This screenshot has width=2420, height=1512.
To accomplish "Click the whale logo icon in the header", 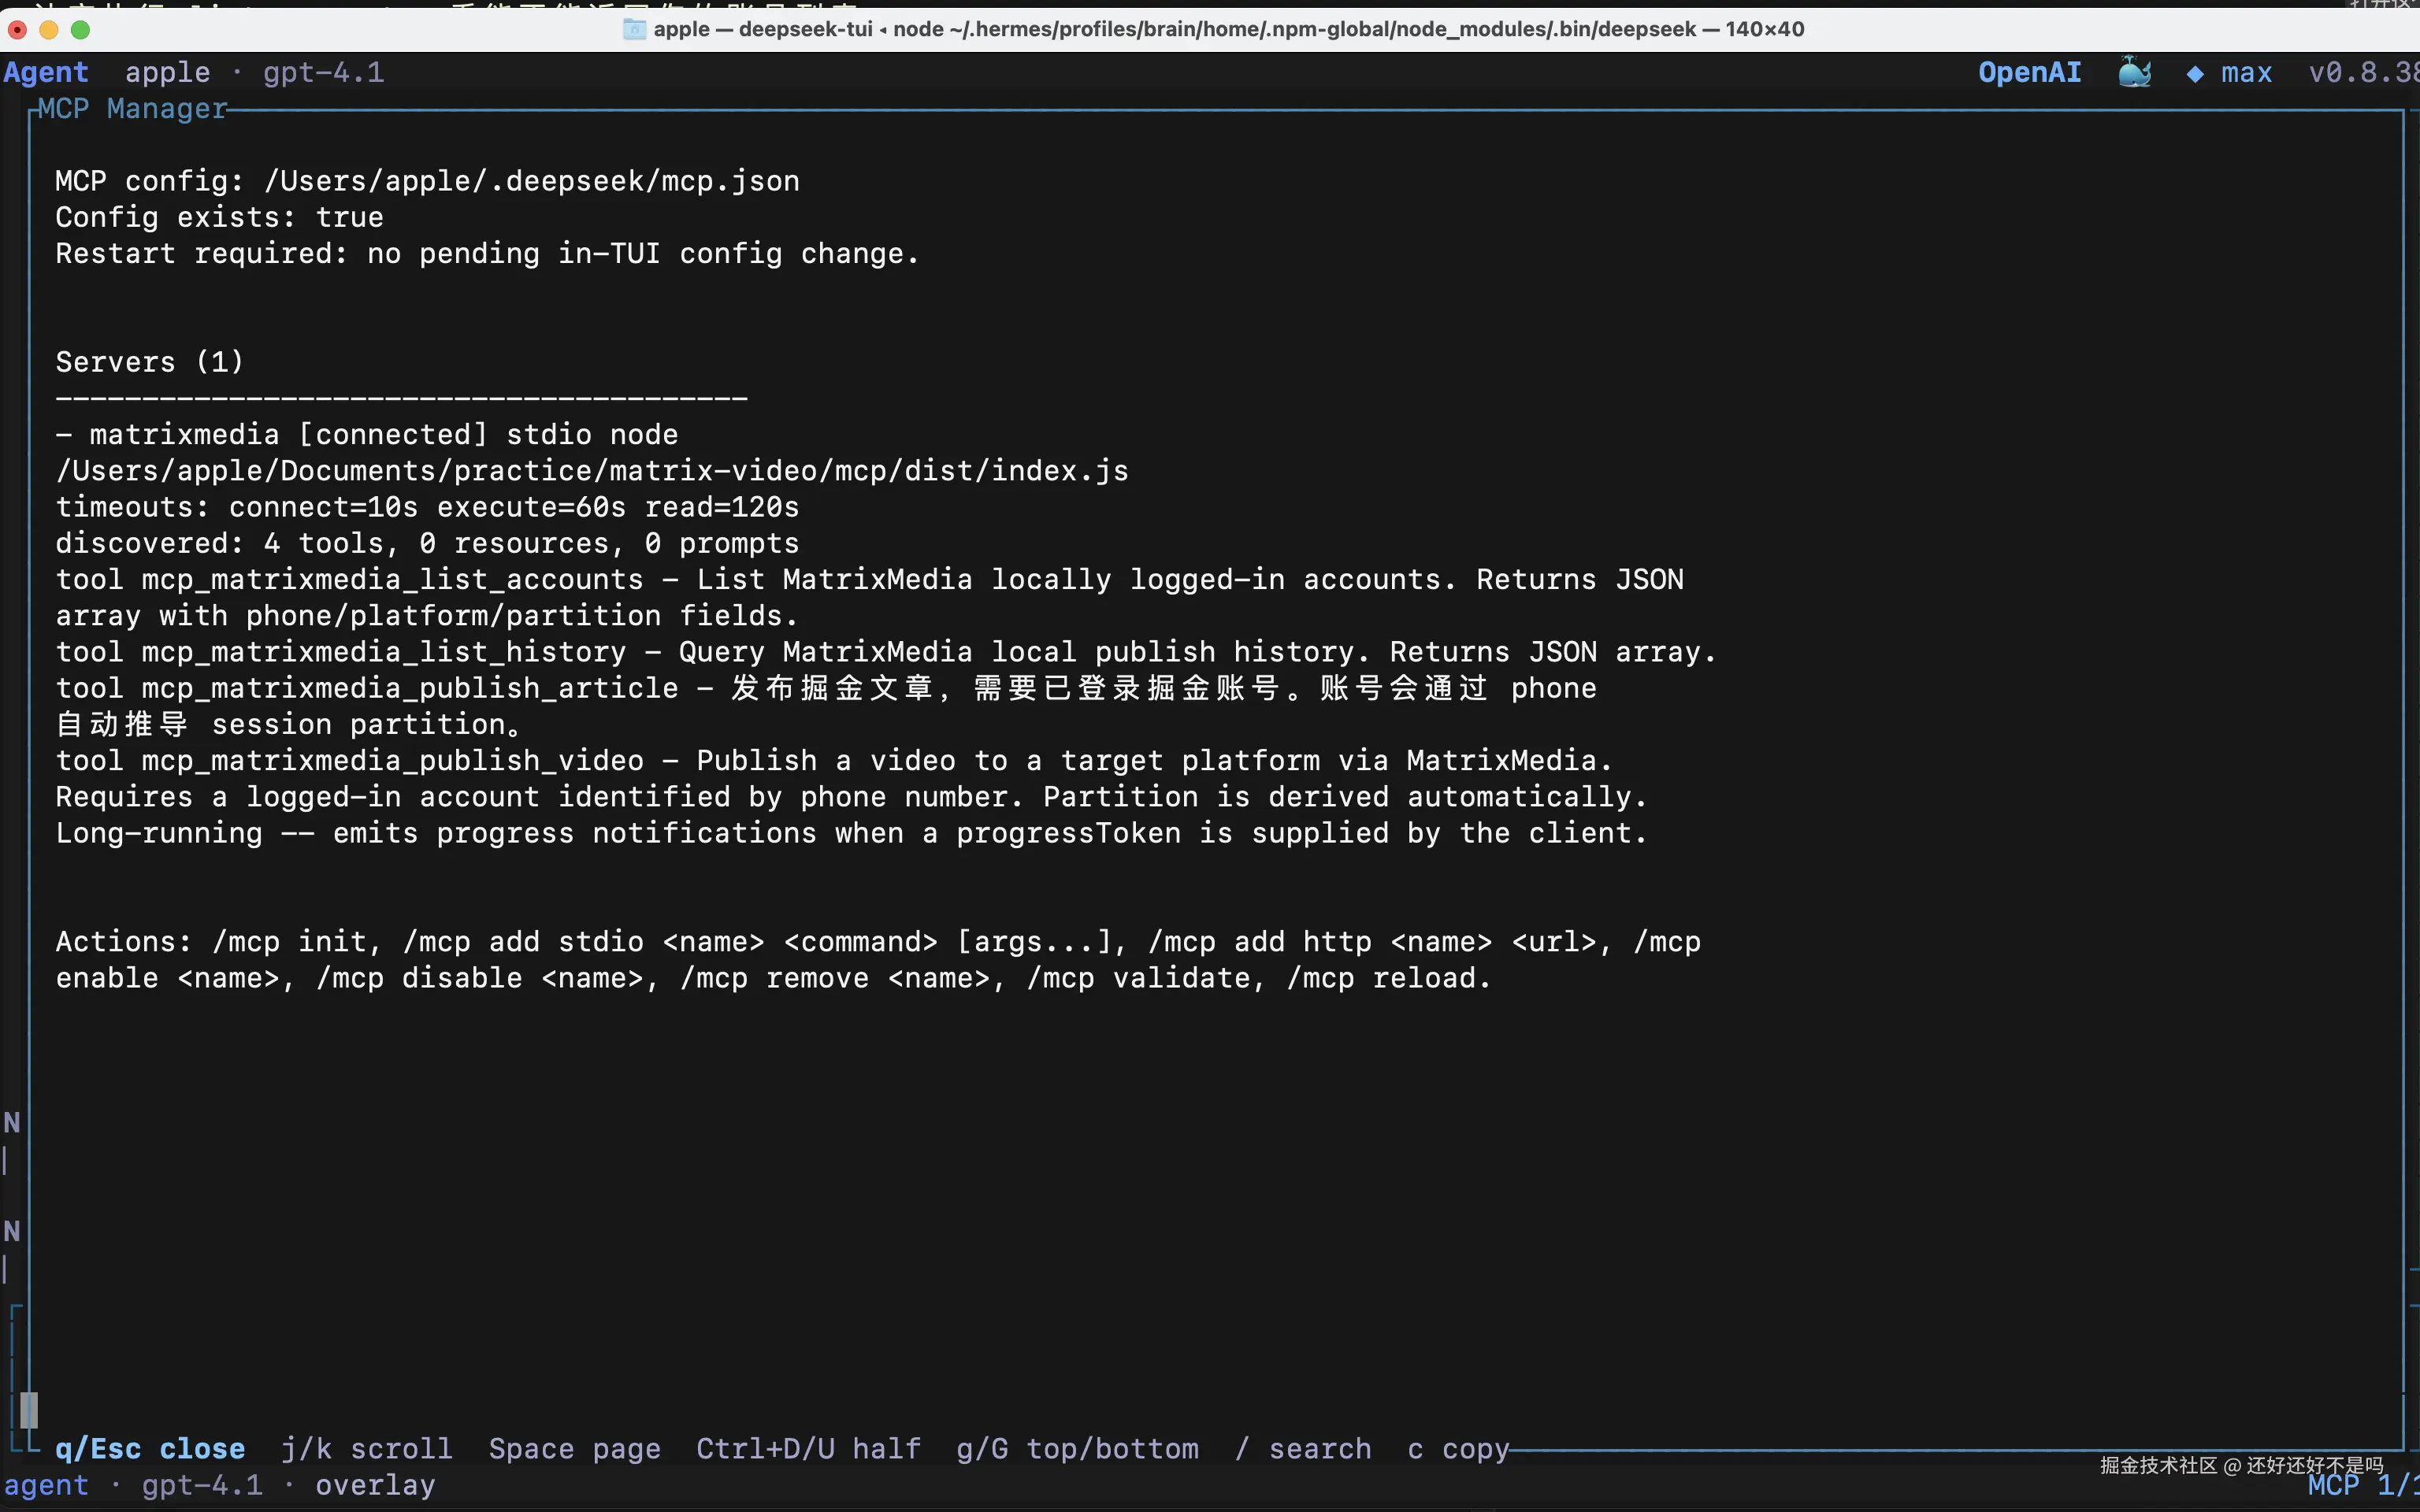I will point(2135,72).
